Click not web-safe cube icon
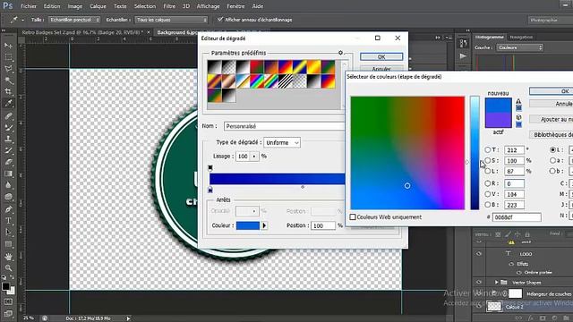 [518, 117]
